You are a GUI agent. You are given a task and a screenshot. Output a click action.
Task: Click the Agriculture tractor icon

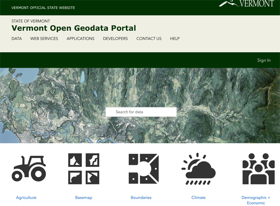[x=29, y=168]
